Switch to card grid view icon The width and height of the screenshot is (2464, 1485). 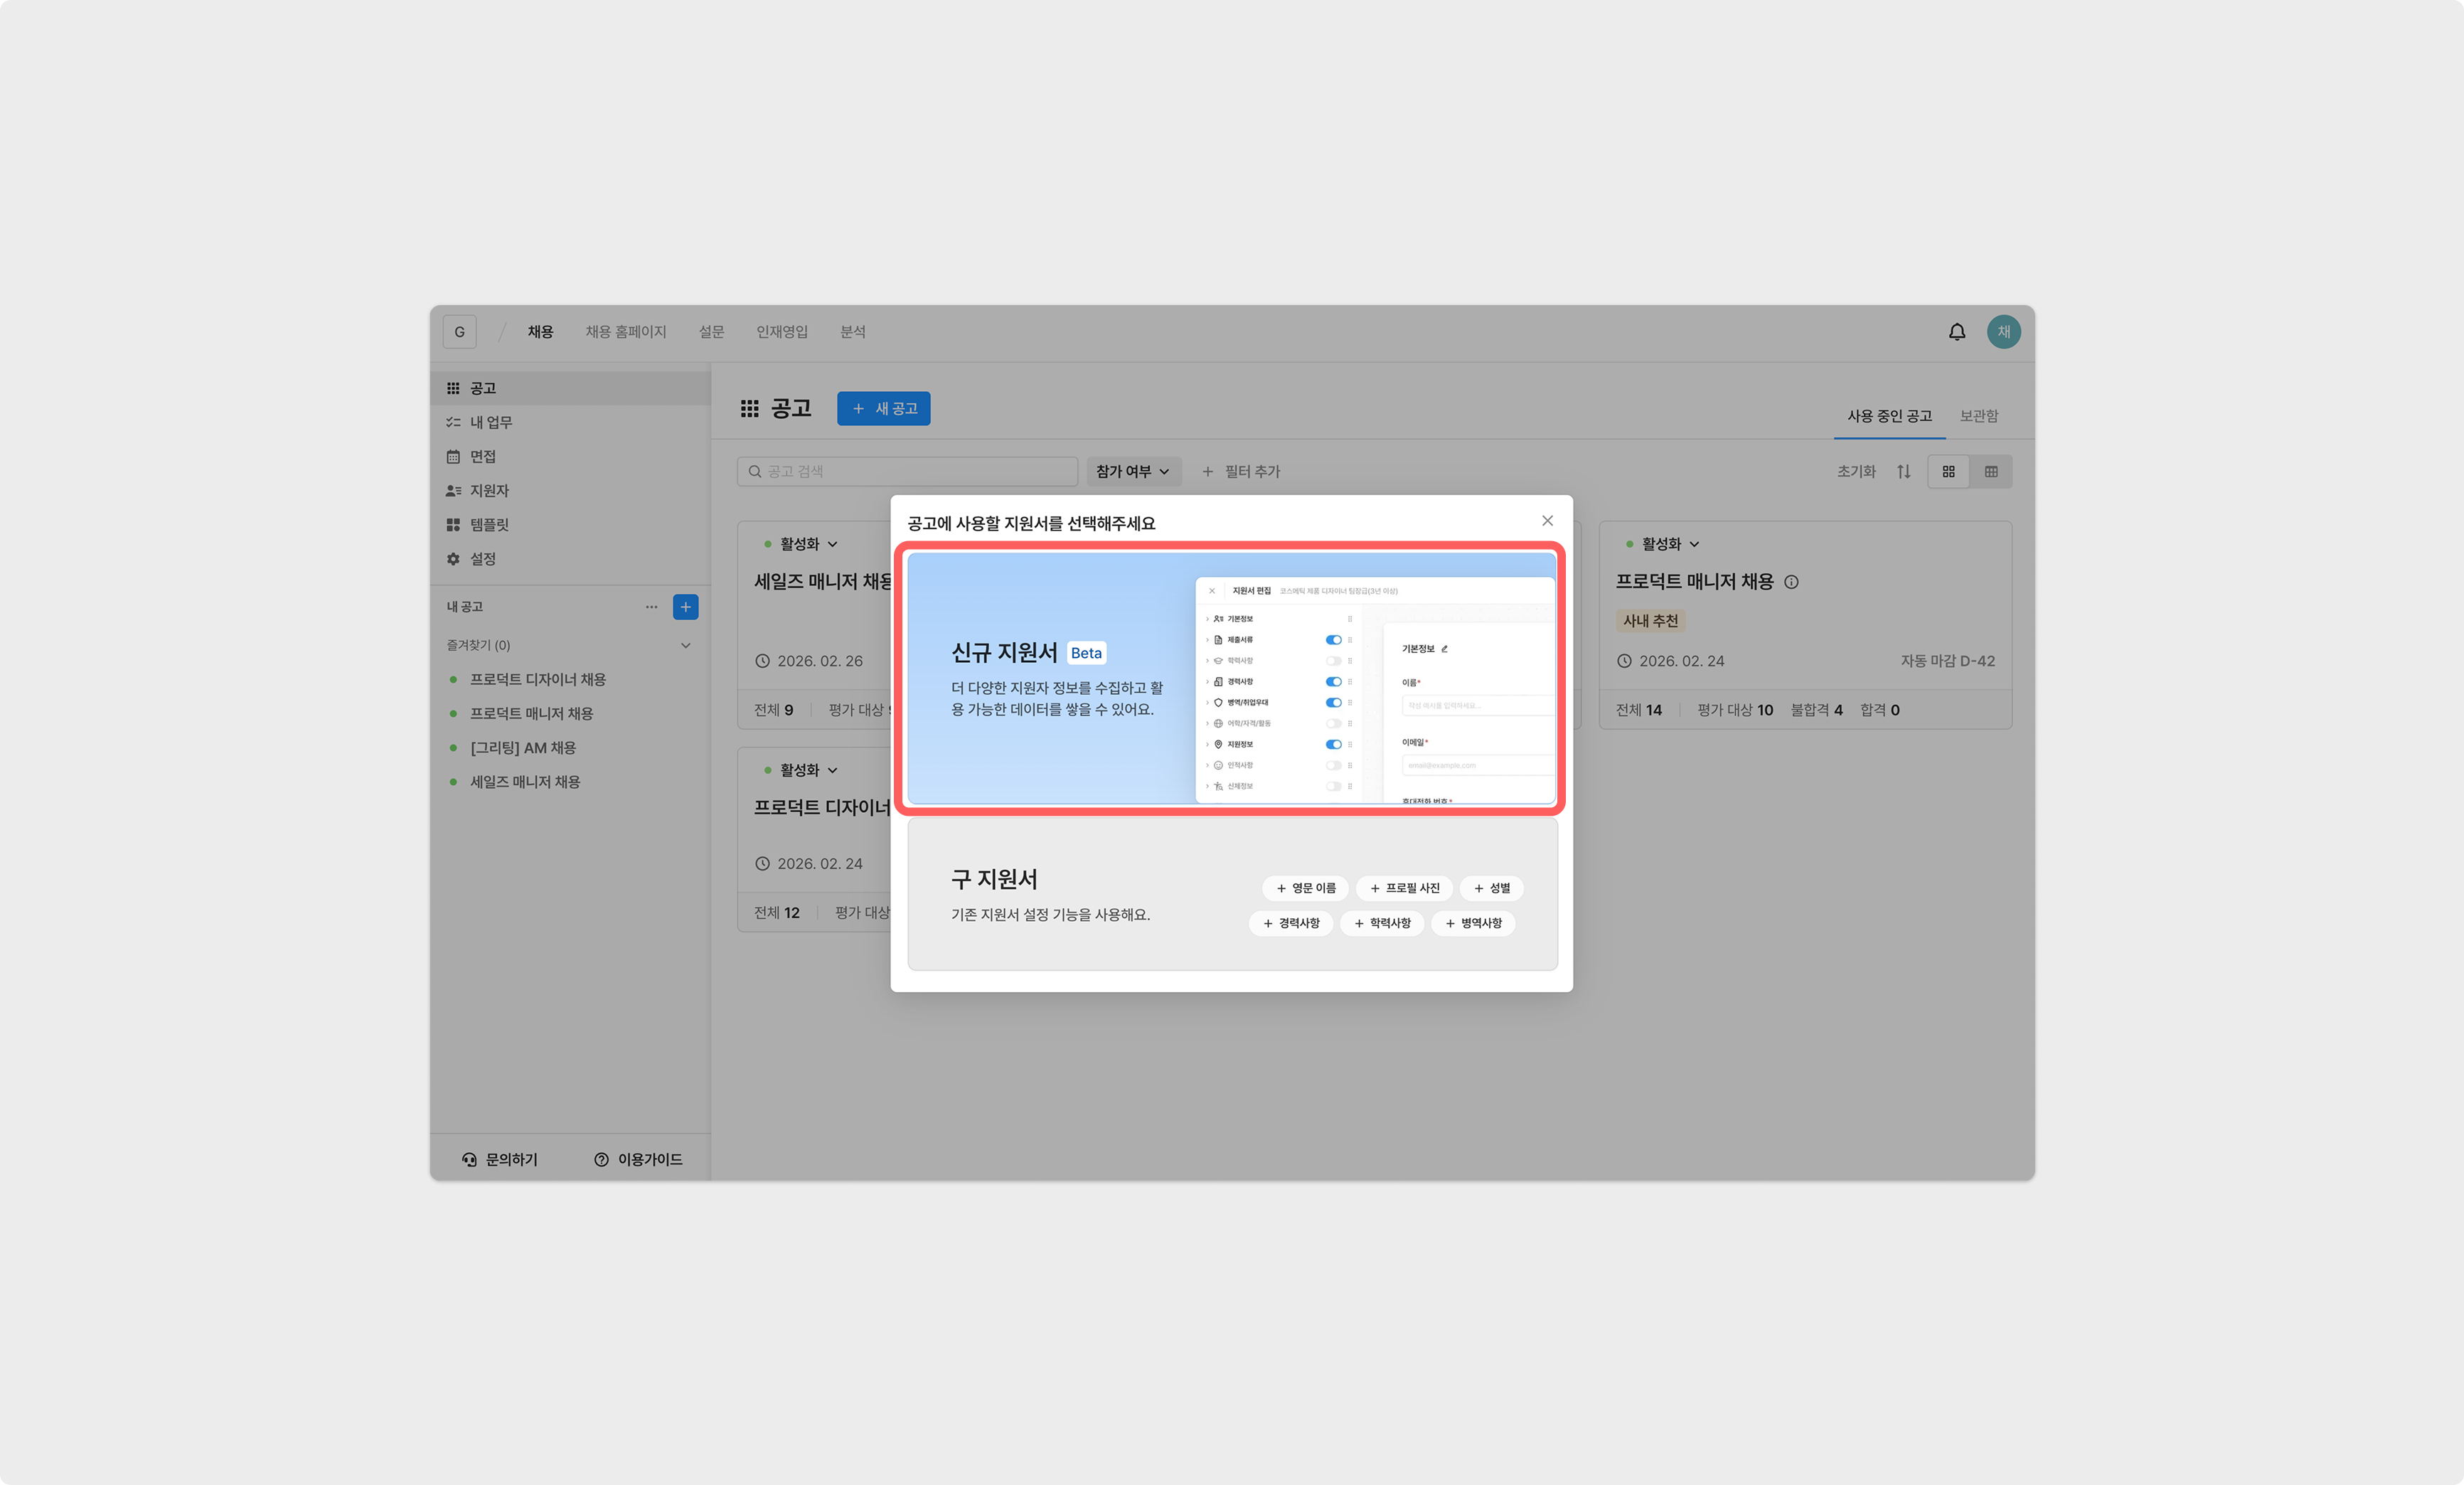click(x=1948, y=472)
